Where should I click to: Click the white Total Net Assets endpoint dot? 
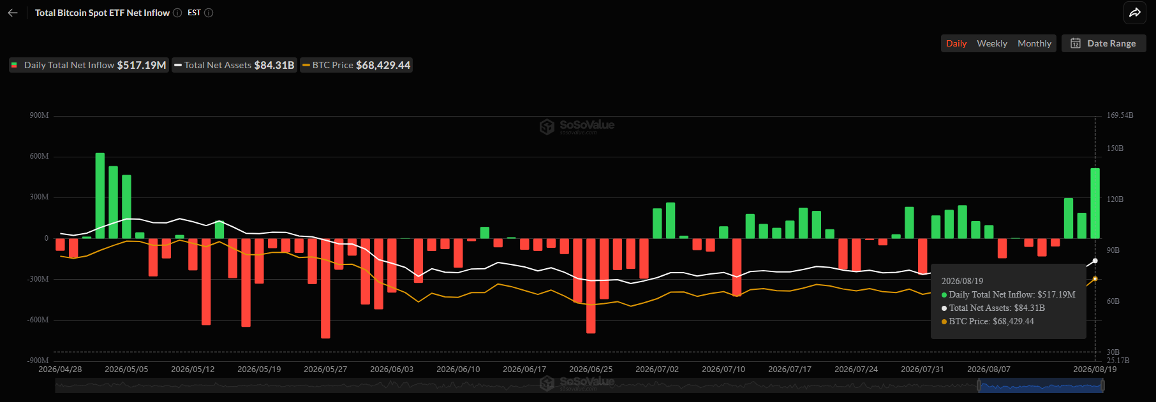(x=1095, y=261)
